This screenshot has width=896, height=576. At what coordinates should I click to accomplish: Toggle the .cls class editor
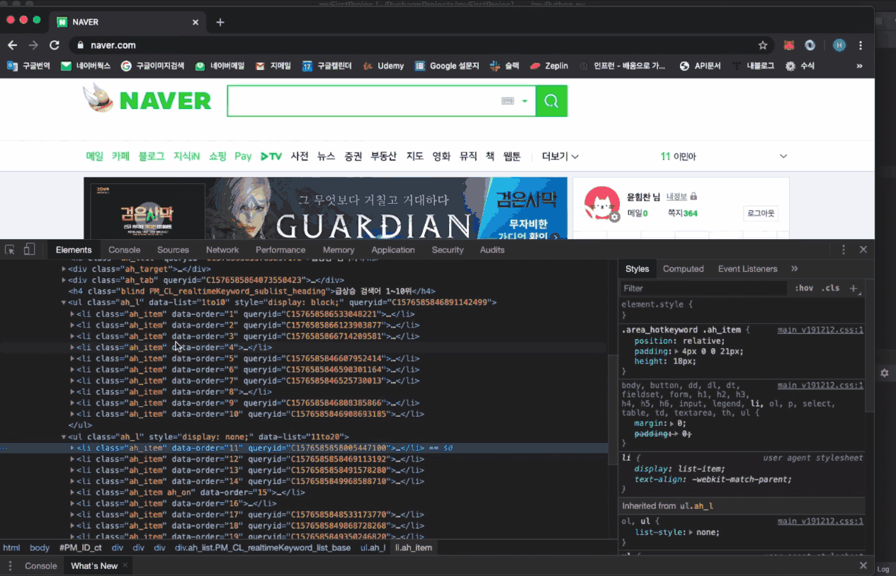(x=830, y=288)
